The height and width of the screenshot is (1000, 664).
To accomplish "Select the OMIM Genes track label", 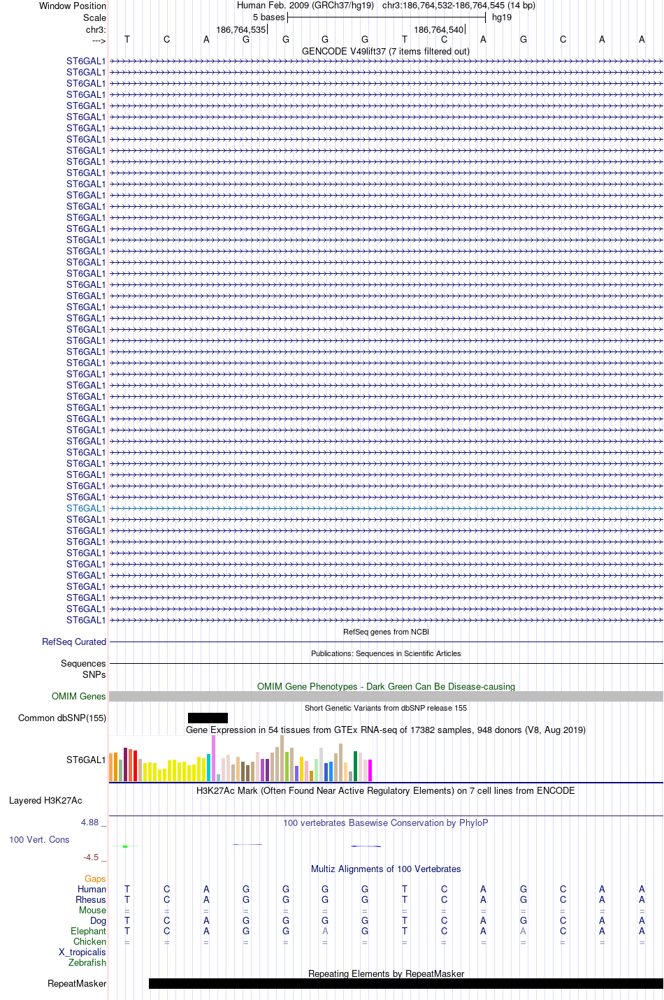I will tap(79, 696).
